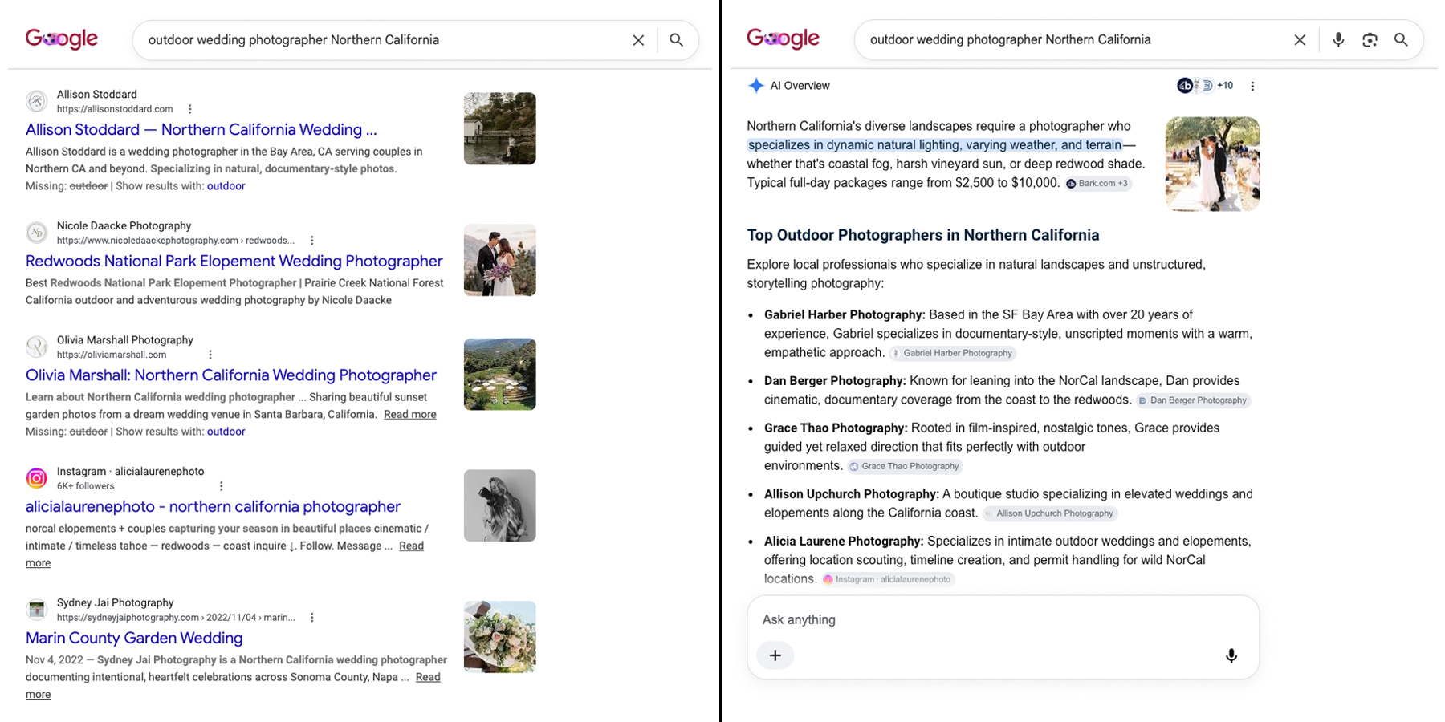
Task: Click the Allison Upchurch Photography source chip
Action: pyautogui.click(x=1049, y=513)
